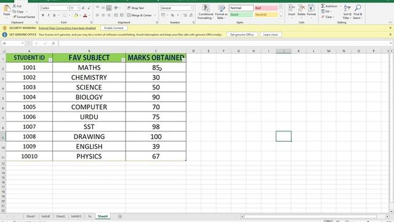Click the Clear eraser button

point(327,17)
